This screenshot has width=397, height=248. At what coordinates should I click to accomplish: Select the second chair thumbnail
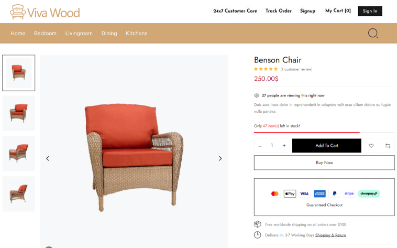pyautogui.click(x=19, y=113)
